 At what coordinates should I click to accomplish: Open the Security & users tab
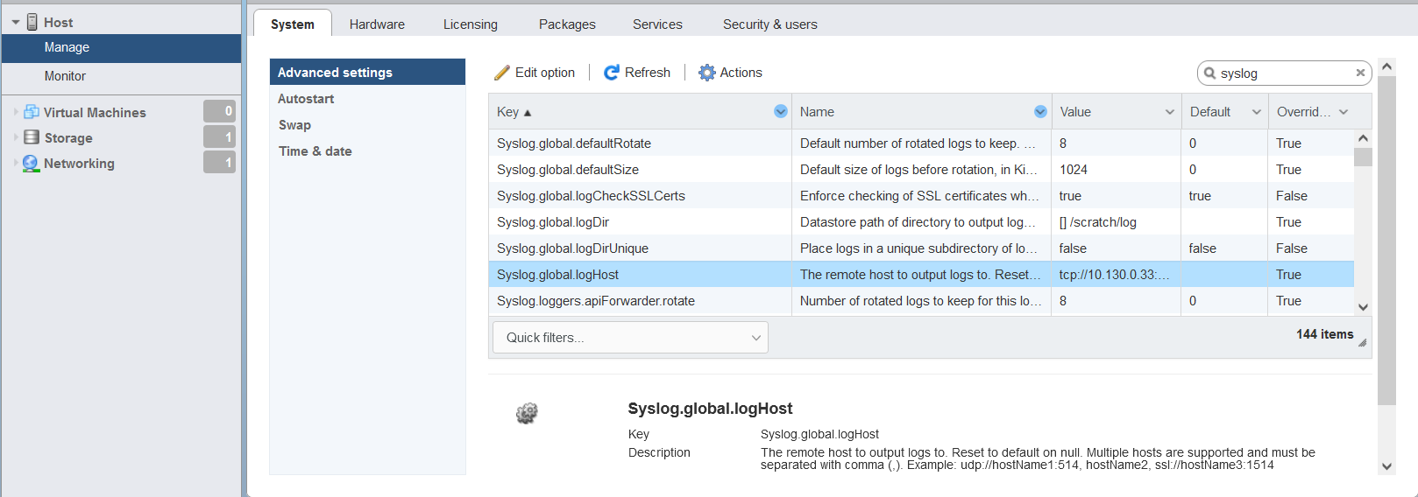click(769, 24)
